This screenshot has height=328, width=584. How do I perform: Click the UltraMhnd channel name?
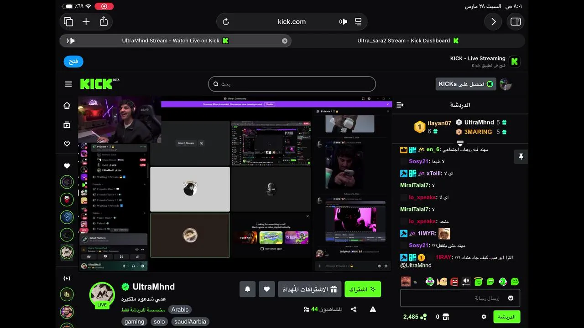pos(154,287)
